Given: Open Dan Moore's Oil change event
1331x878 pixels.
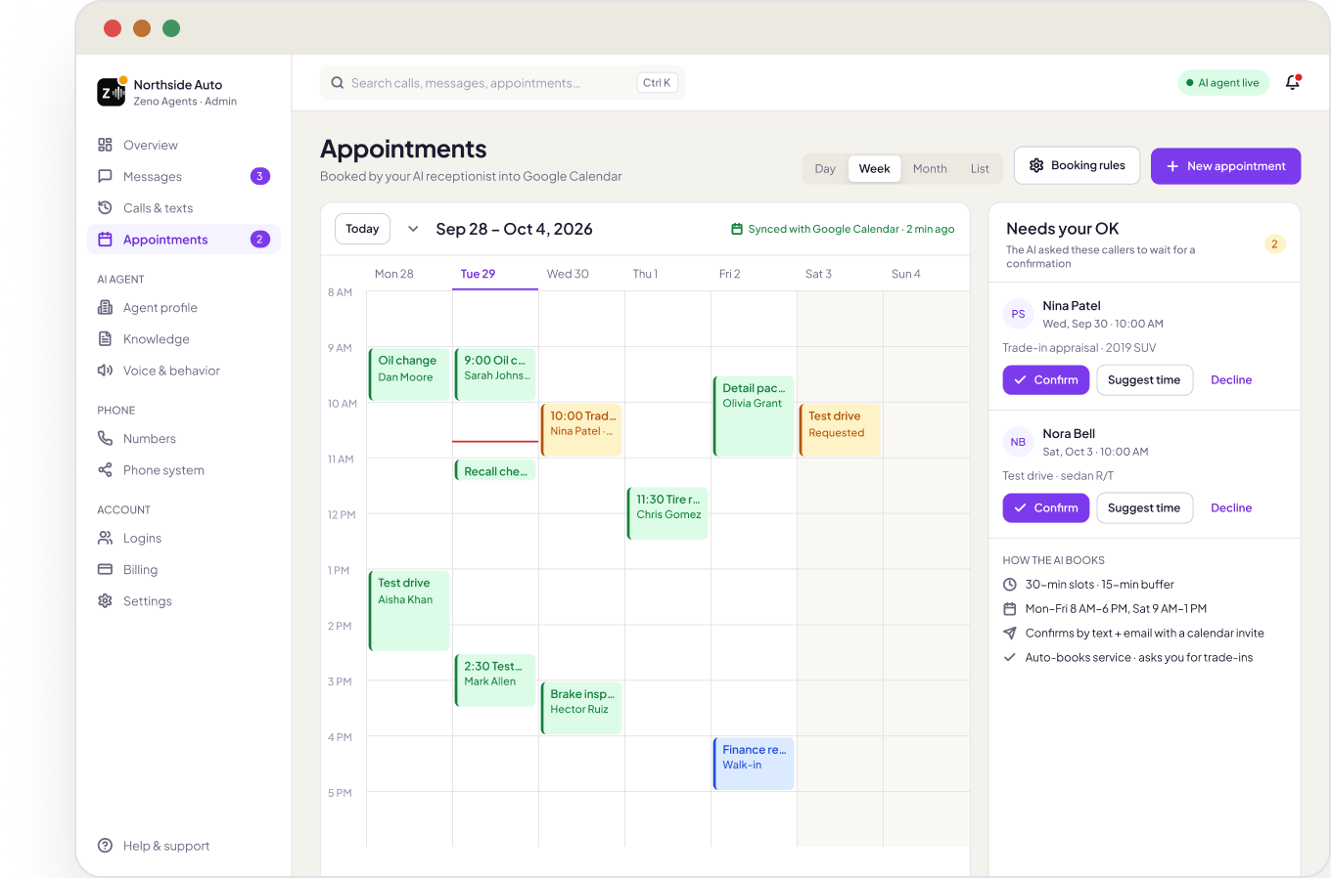Looking at the screenshot, I should [409, 374].
